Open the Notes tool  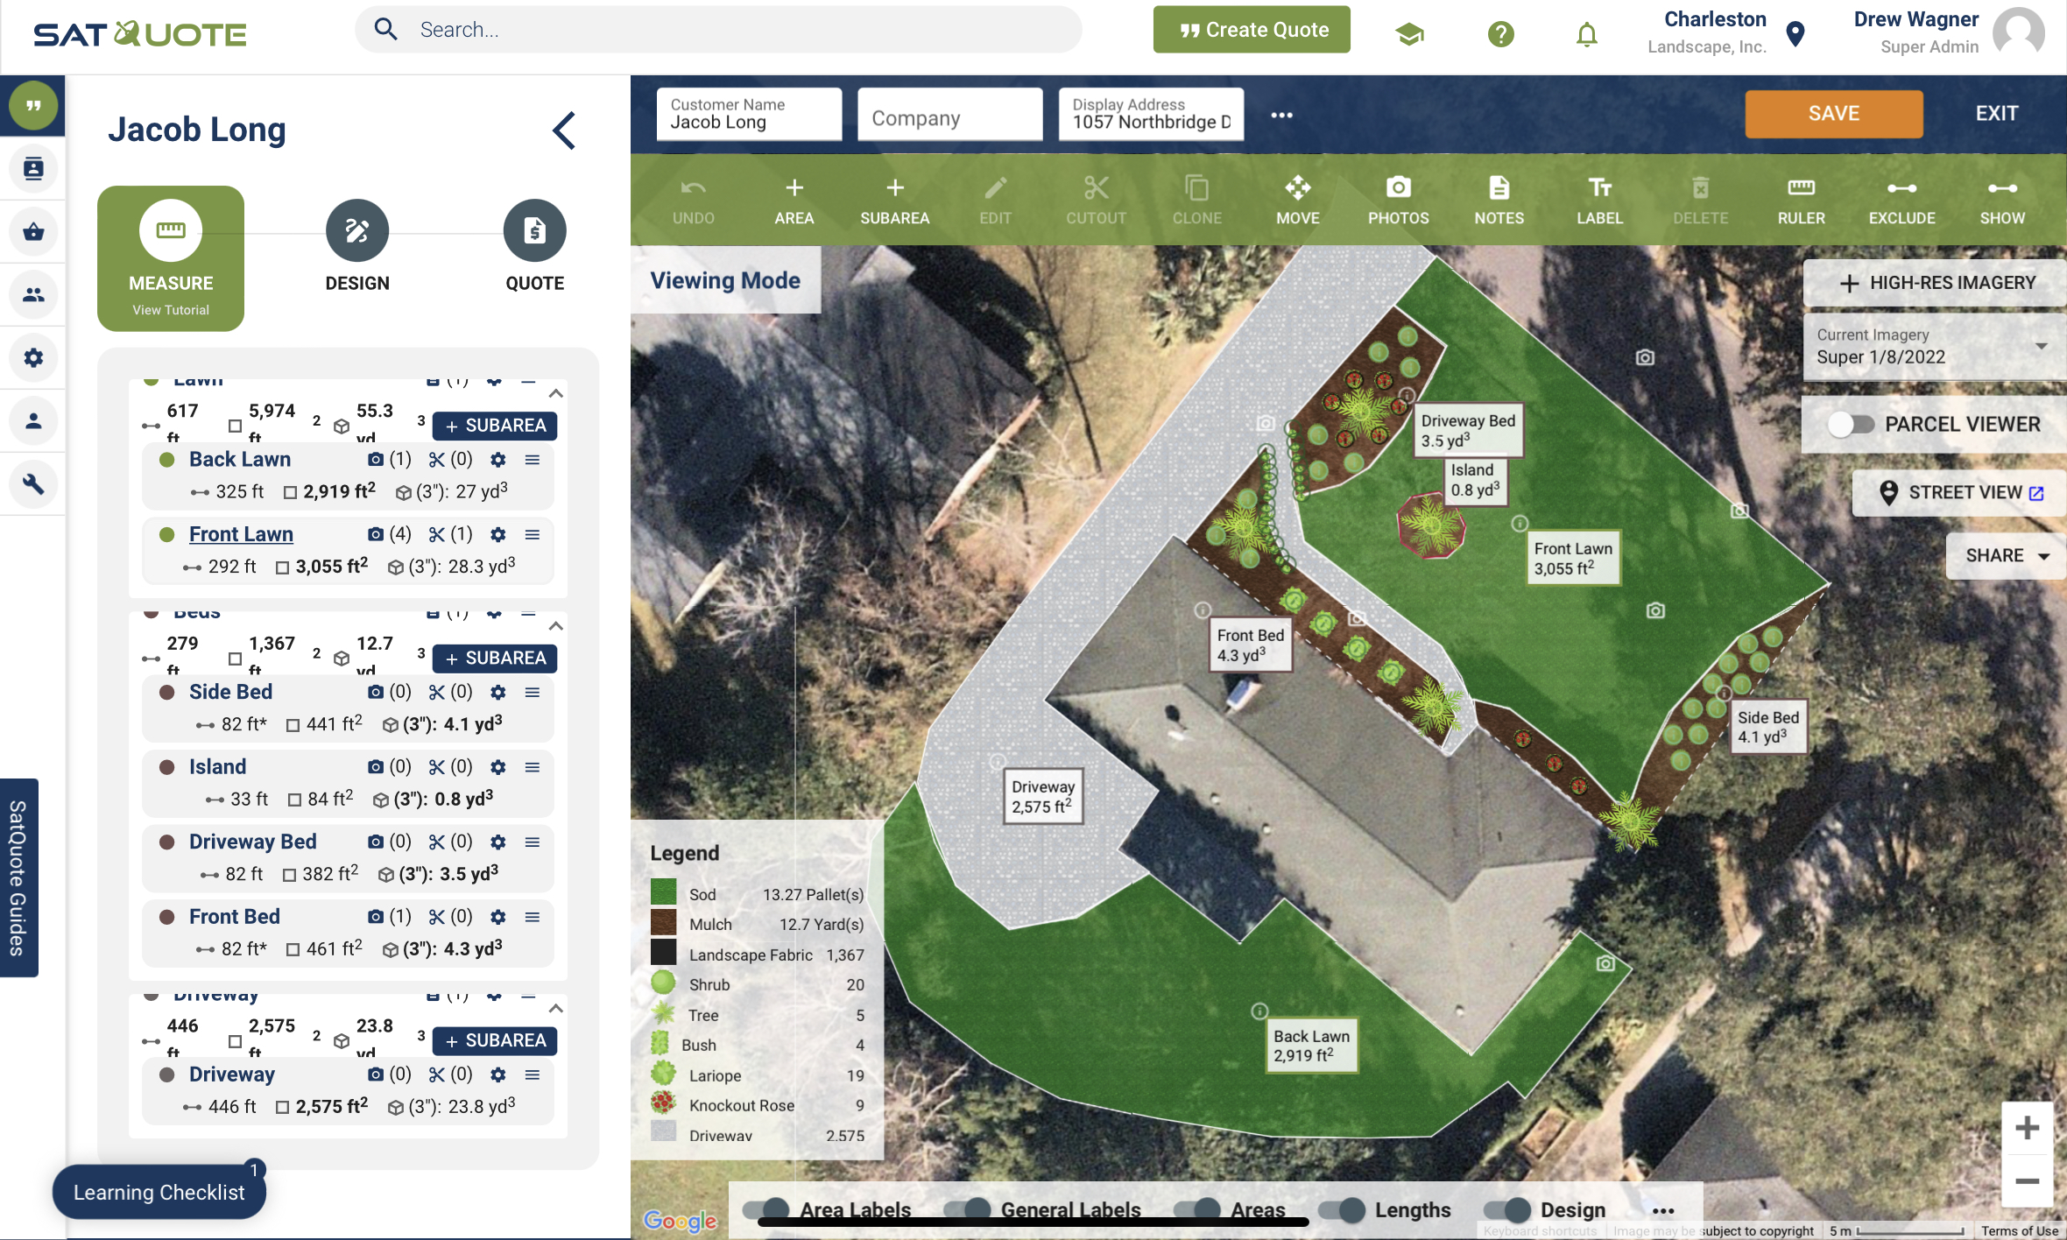pyautogui.click(x=1499, y=200)
